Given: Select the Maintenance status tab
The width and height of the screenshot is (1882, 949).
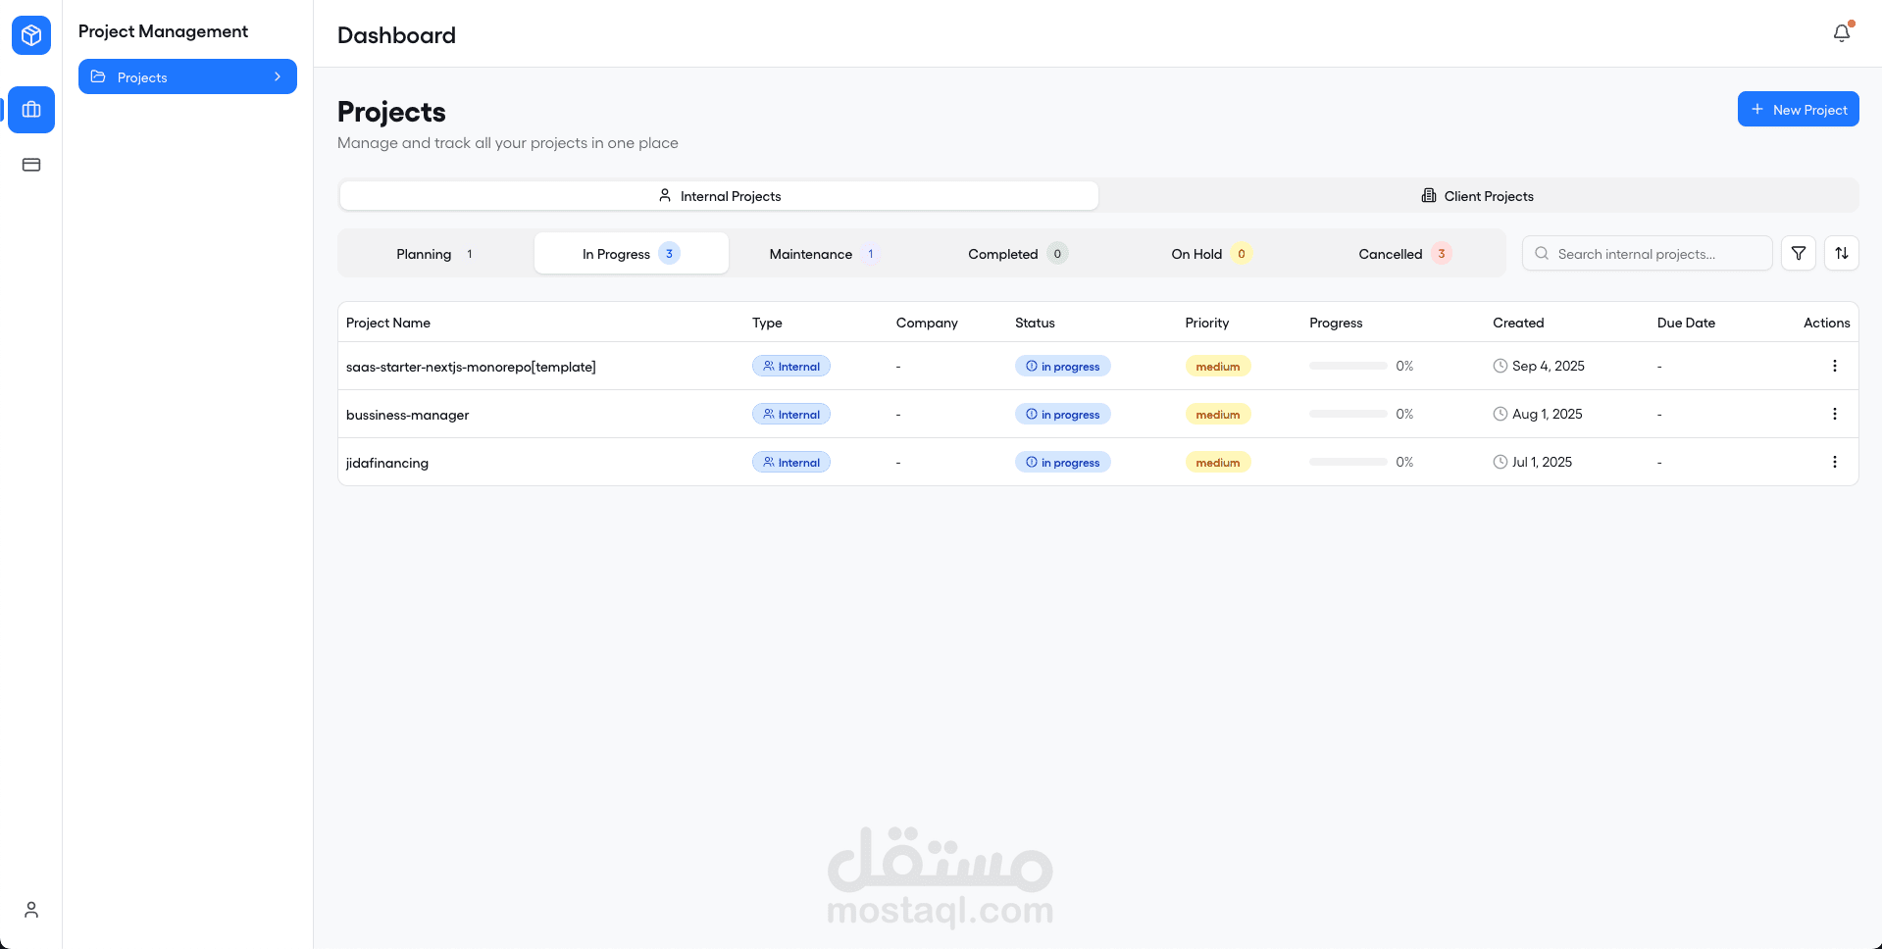Looking at the screenshot, I should [825, 253].
